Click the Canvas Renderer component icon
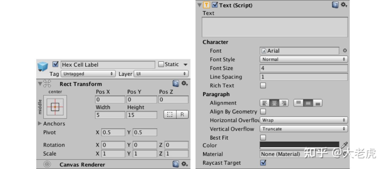 47,164
